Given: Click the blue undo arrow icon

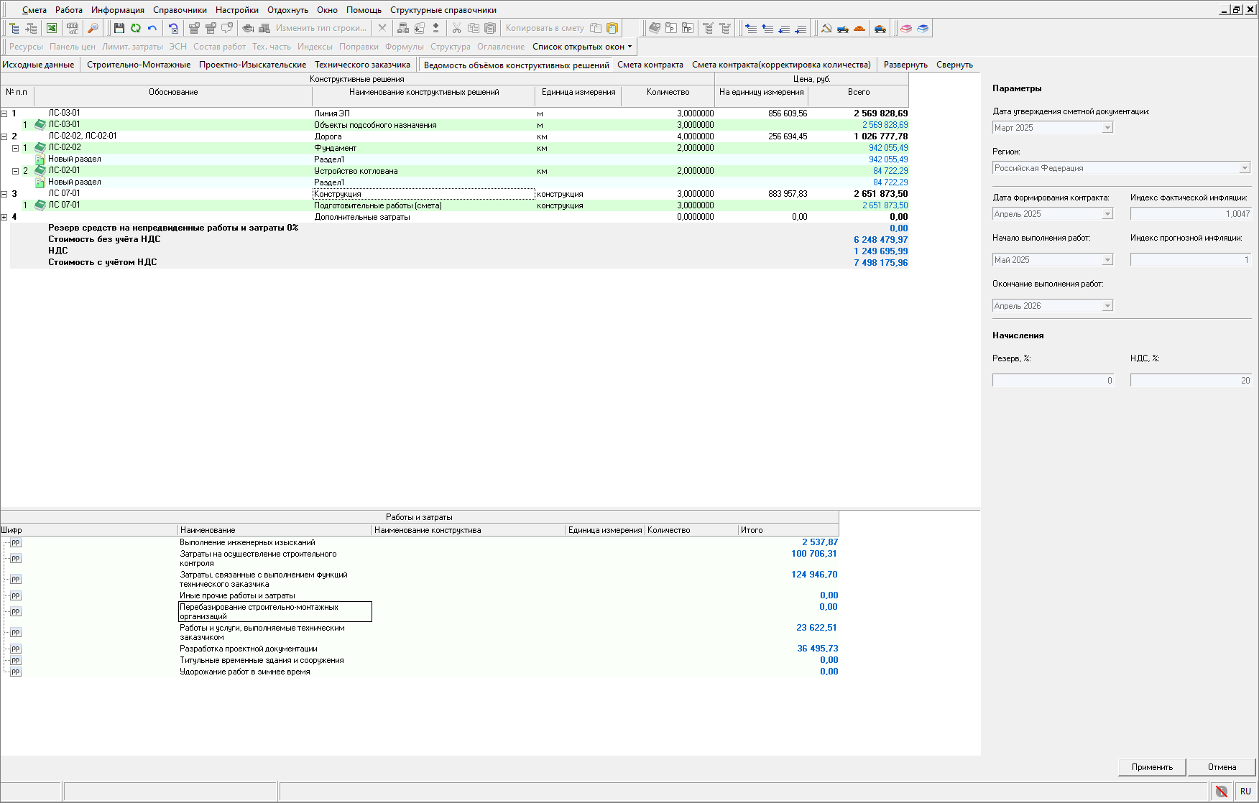Looking at the screenshot, I should click(x=152, y=28).
